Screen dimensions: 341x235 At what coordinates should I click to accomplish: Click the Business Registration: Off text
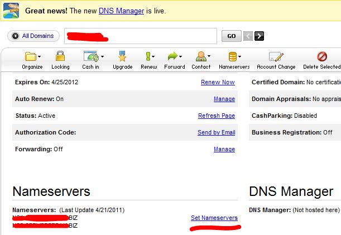(292, 132)
